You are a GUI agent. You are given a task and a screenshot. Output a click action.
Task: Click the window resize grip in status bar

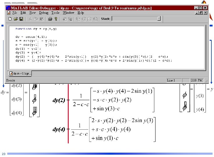pos(206,81)
